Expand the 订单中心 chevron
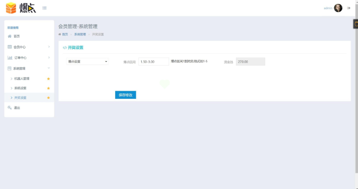The width and height of the screenshot is (358, 189). click(x=49, y=58)
